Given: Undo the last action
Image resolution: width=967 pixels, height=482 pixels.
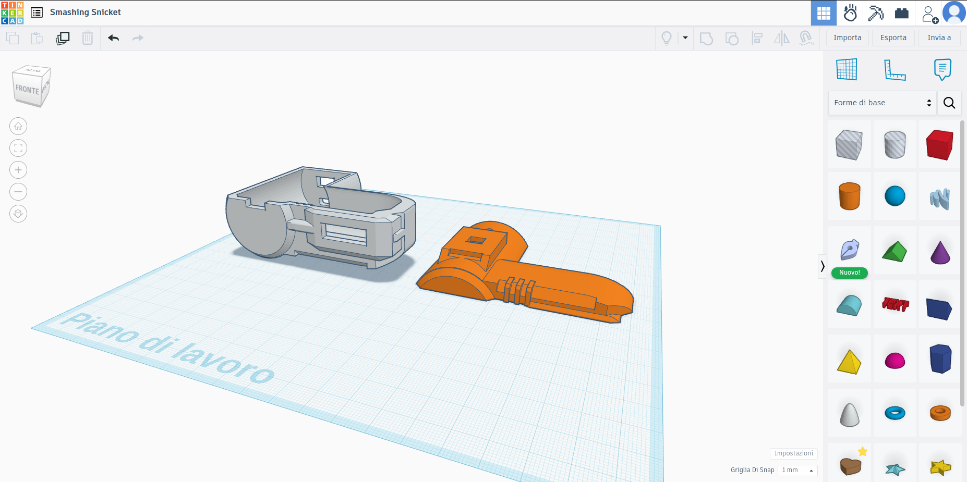Looking at the screenshot, I should click(114, 38).
